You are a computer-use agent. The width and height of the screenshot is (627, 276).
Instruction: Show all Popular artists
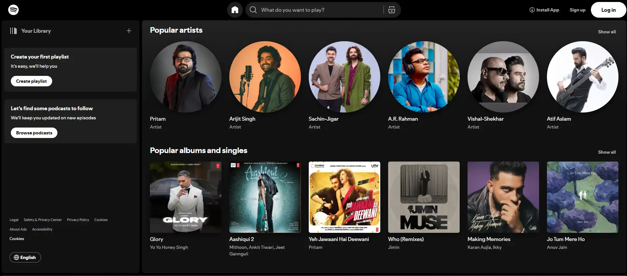[x=607, y=32]
